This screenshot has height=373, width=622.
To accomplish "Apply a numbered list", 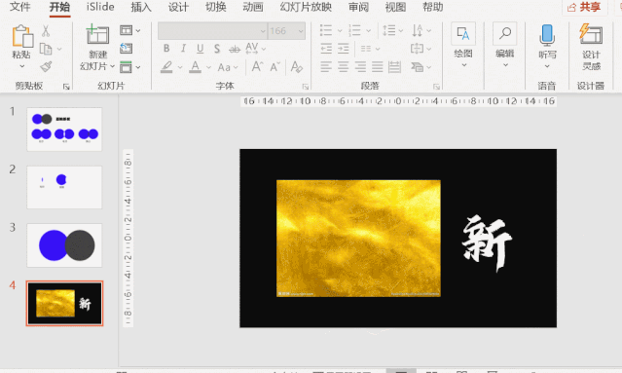I will coord(354,30).
